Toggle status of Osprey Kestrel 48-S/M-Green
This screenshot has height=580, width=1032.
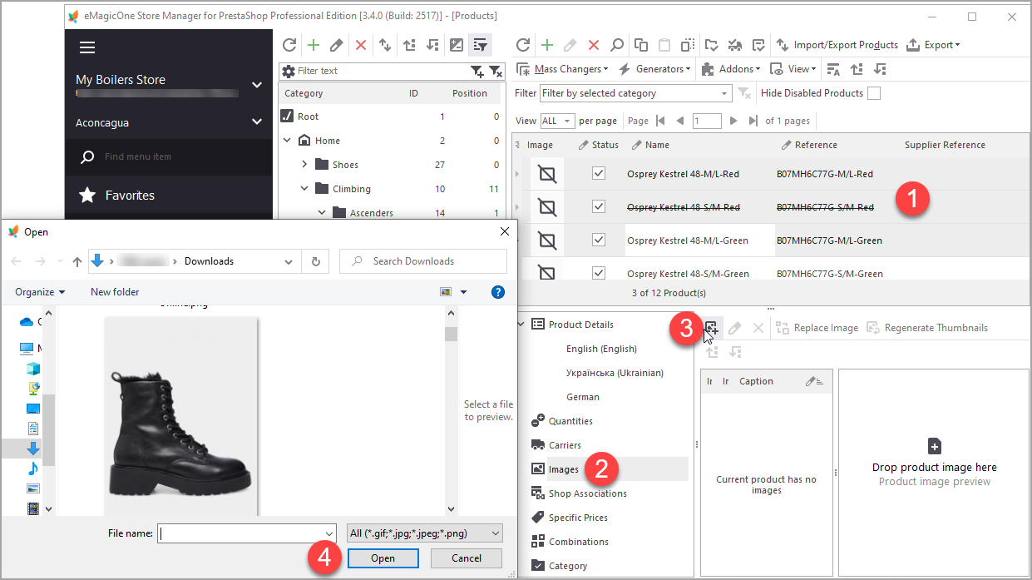pos(598,272)
